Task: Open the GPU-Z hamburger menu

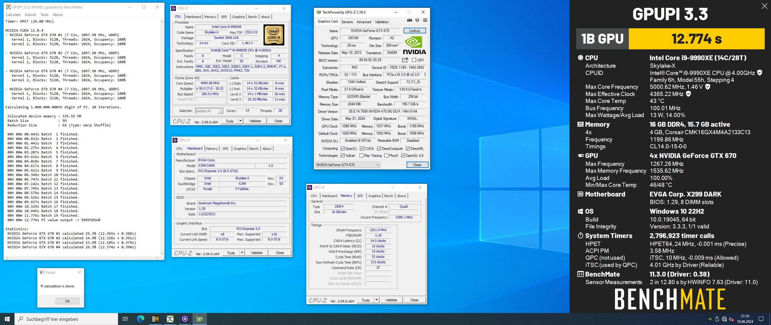Action: [x=425, y=20]
